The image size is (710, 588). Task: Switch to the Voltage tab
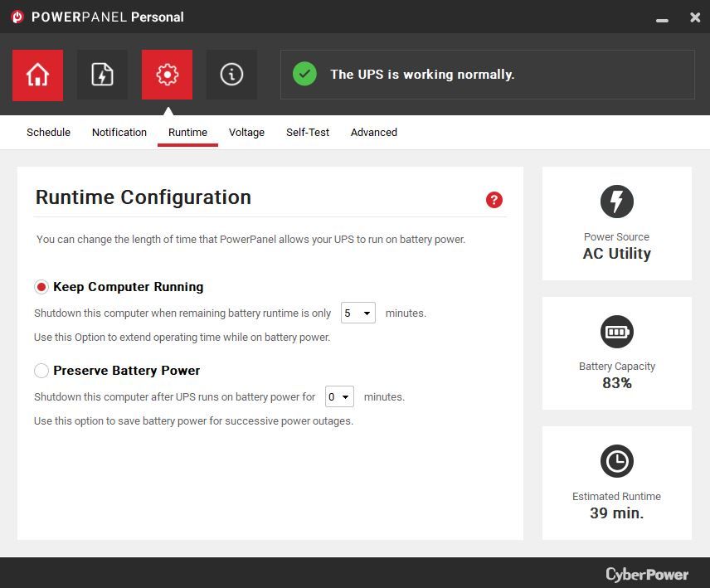click(246, 132)
